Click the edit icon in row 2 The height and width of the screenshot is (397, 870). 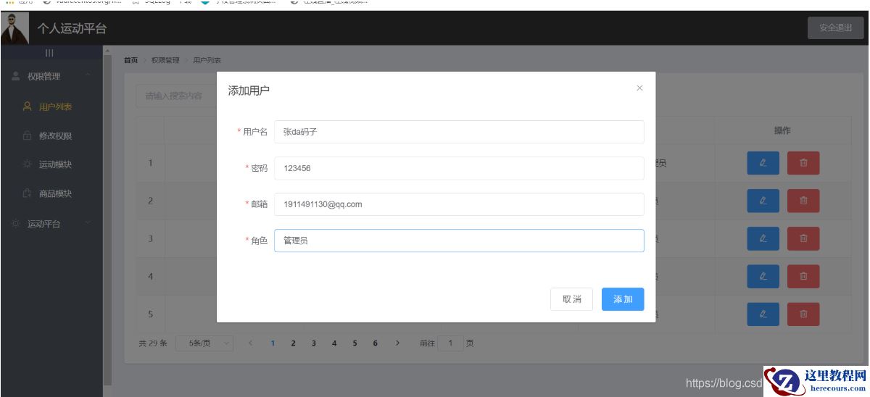click(763, 201)
